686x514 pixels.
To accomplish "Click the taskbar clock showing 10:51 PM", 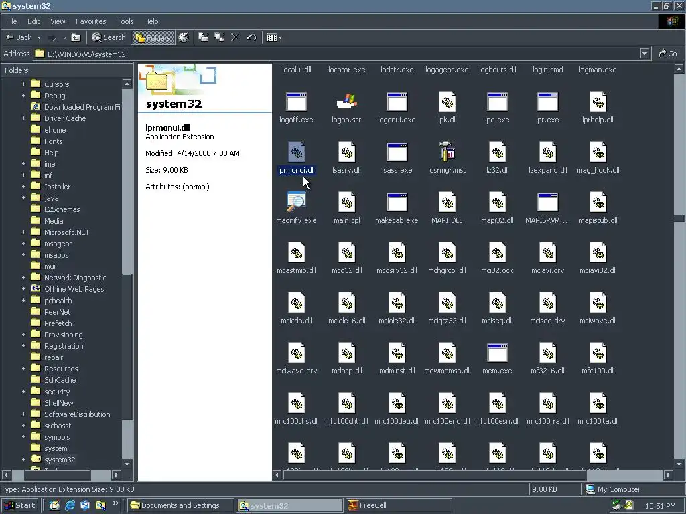I will (x=660, y=506).
